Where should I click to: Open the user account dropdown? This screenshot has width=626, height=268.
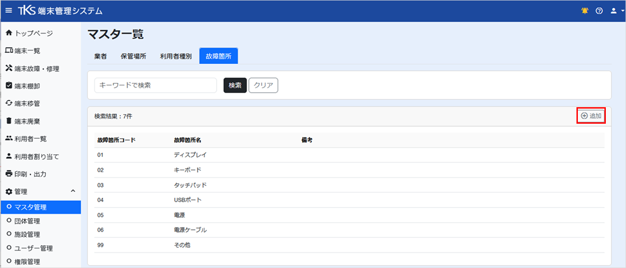point(616,11)
